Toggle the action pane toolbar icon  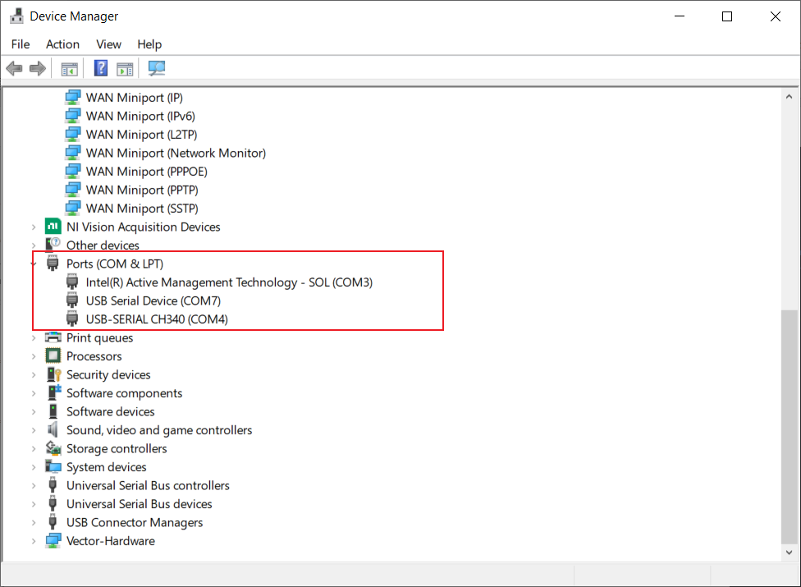pos(125,68)
